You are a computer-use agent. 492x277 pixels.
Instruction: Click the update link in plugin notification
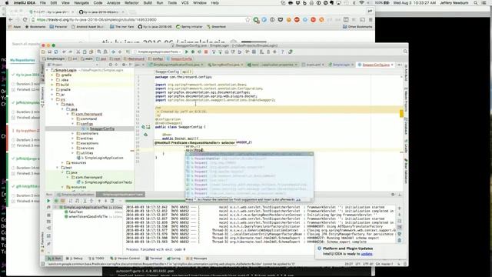[367, 254]
